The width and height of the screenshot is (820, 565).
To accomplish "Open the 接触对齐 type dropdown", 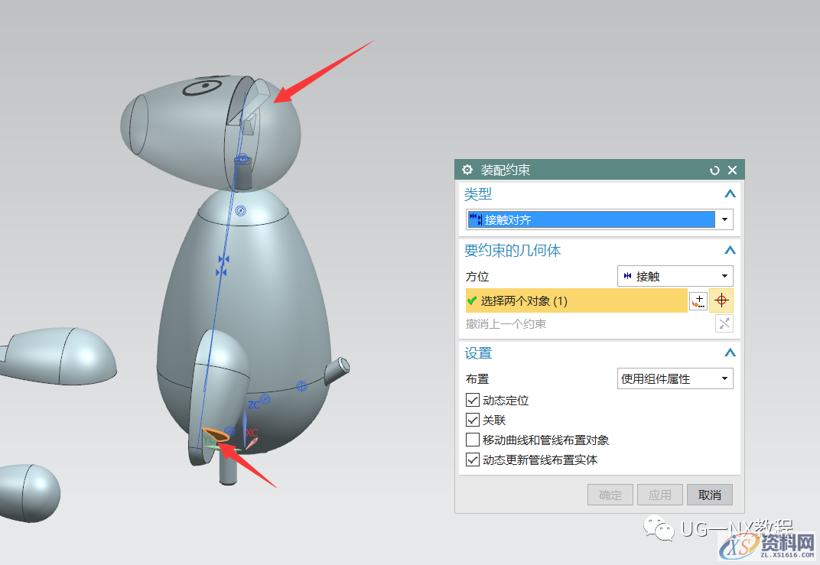I will [x=724, y=219].
